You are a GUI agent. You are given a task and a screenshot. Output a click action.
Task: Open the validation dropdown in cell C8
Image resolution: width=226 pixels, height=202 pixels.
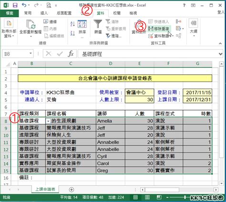[x=48, y=121]
